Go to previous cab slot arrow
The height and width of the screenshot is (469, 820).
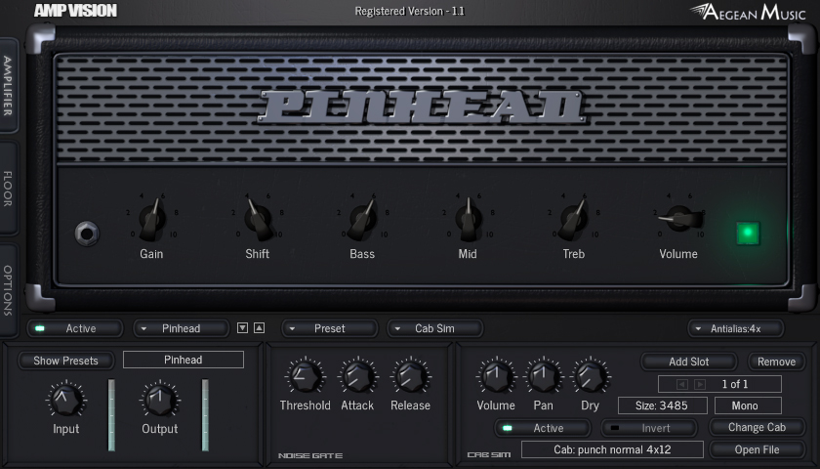click(x=682, y=384)
